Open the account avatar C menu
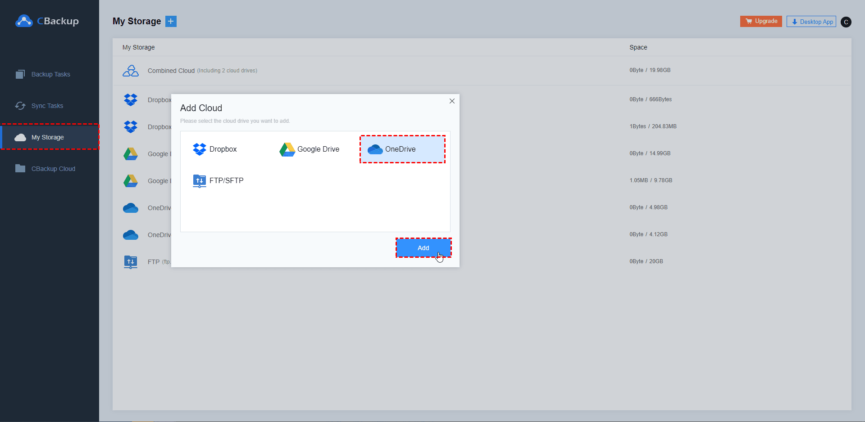Viewport: 865px width, 422px height. click(846, 22)
